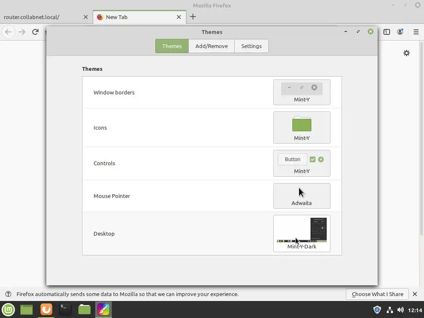The image size is (424, 318).
Task: Dismiss the Firefox data notification bar
Action: click(415, 294)
